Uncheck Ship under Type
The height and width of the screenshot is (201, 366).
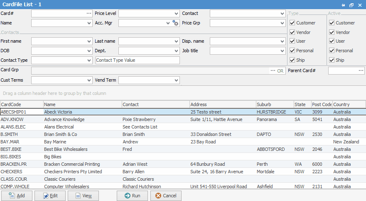(x=292, y=60)
